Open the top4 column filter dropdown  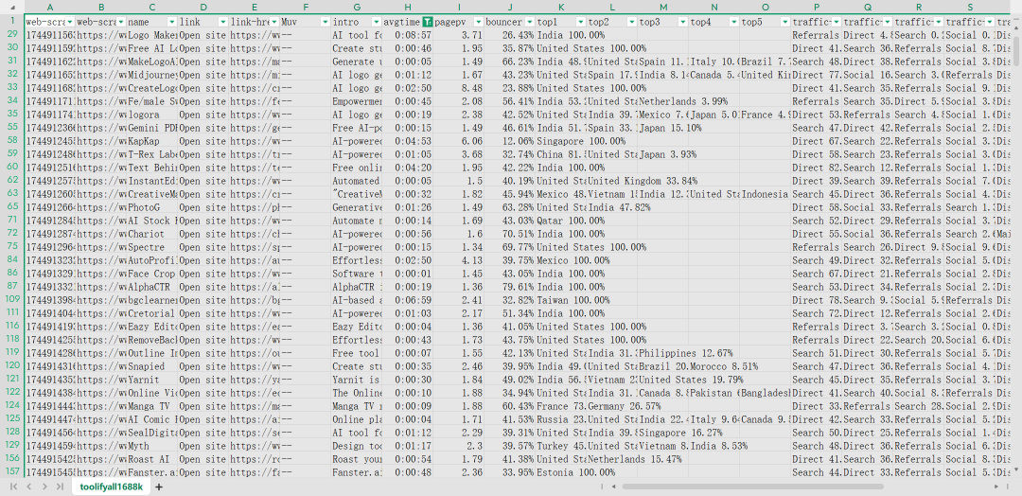733,22
